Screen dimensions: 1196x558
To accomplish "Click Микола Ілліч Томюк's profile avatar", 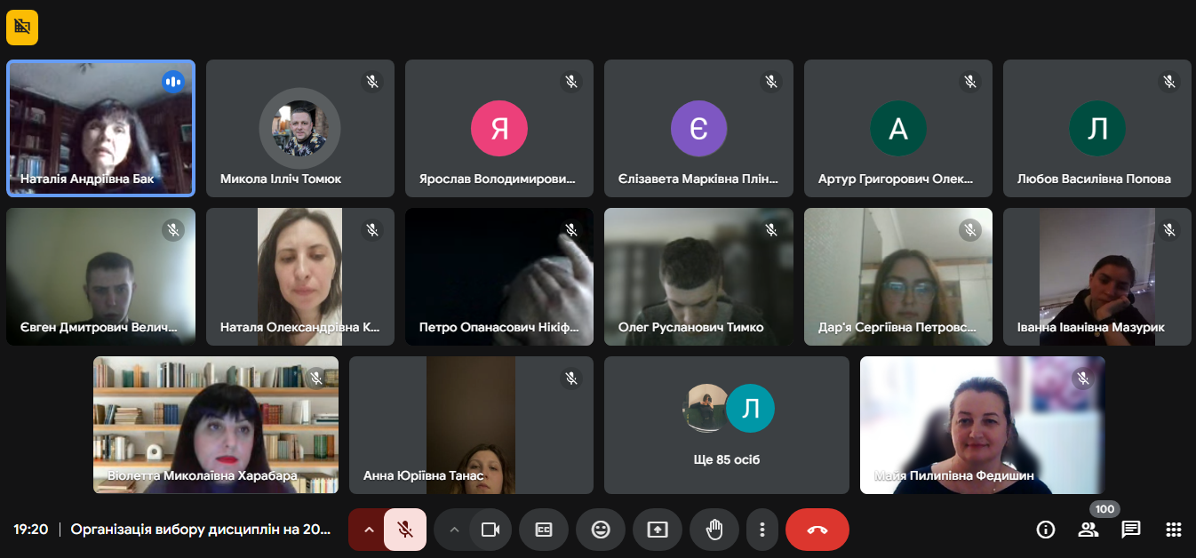I will 299,128.
